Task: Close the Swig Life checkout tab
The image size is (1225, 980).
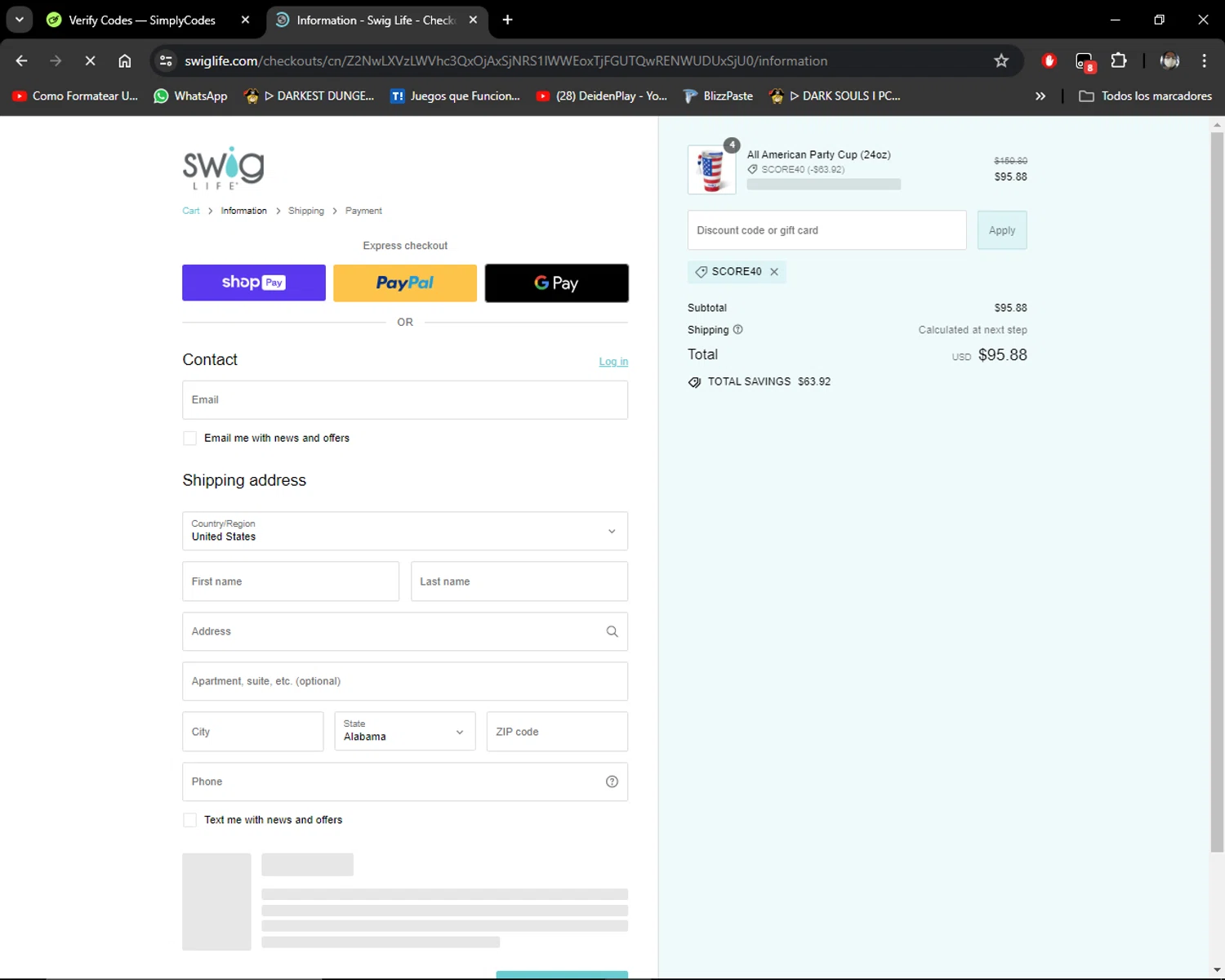Action: point(473,20)
